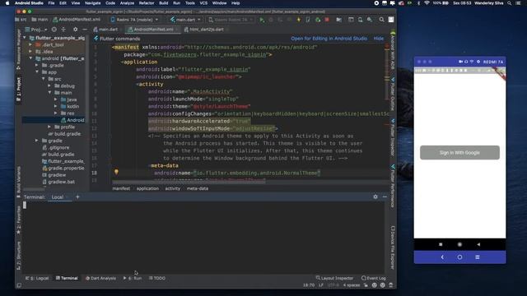The width and height of the screenshot is (527, 296).
Task: Expand the res folder
Action: (55, 113)
